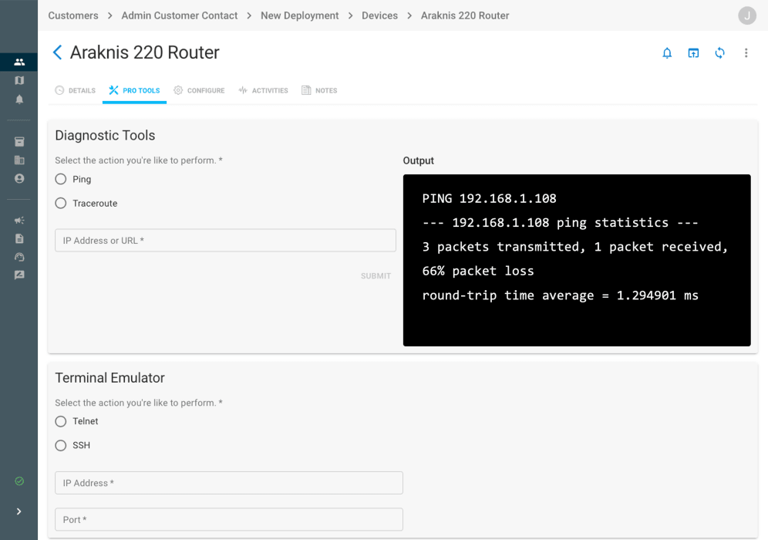Click the IP Address or URL field

point(225,241)
